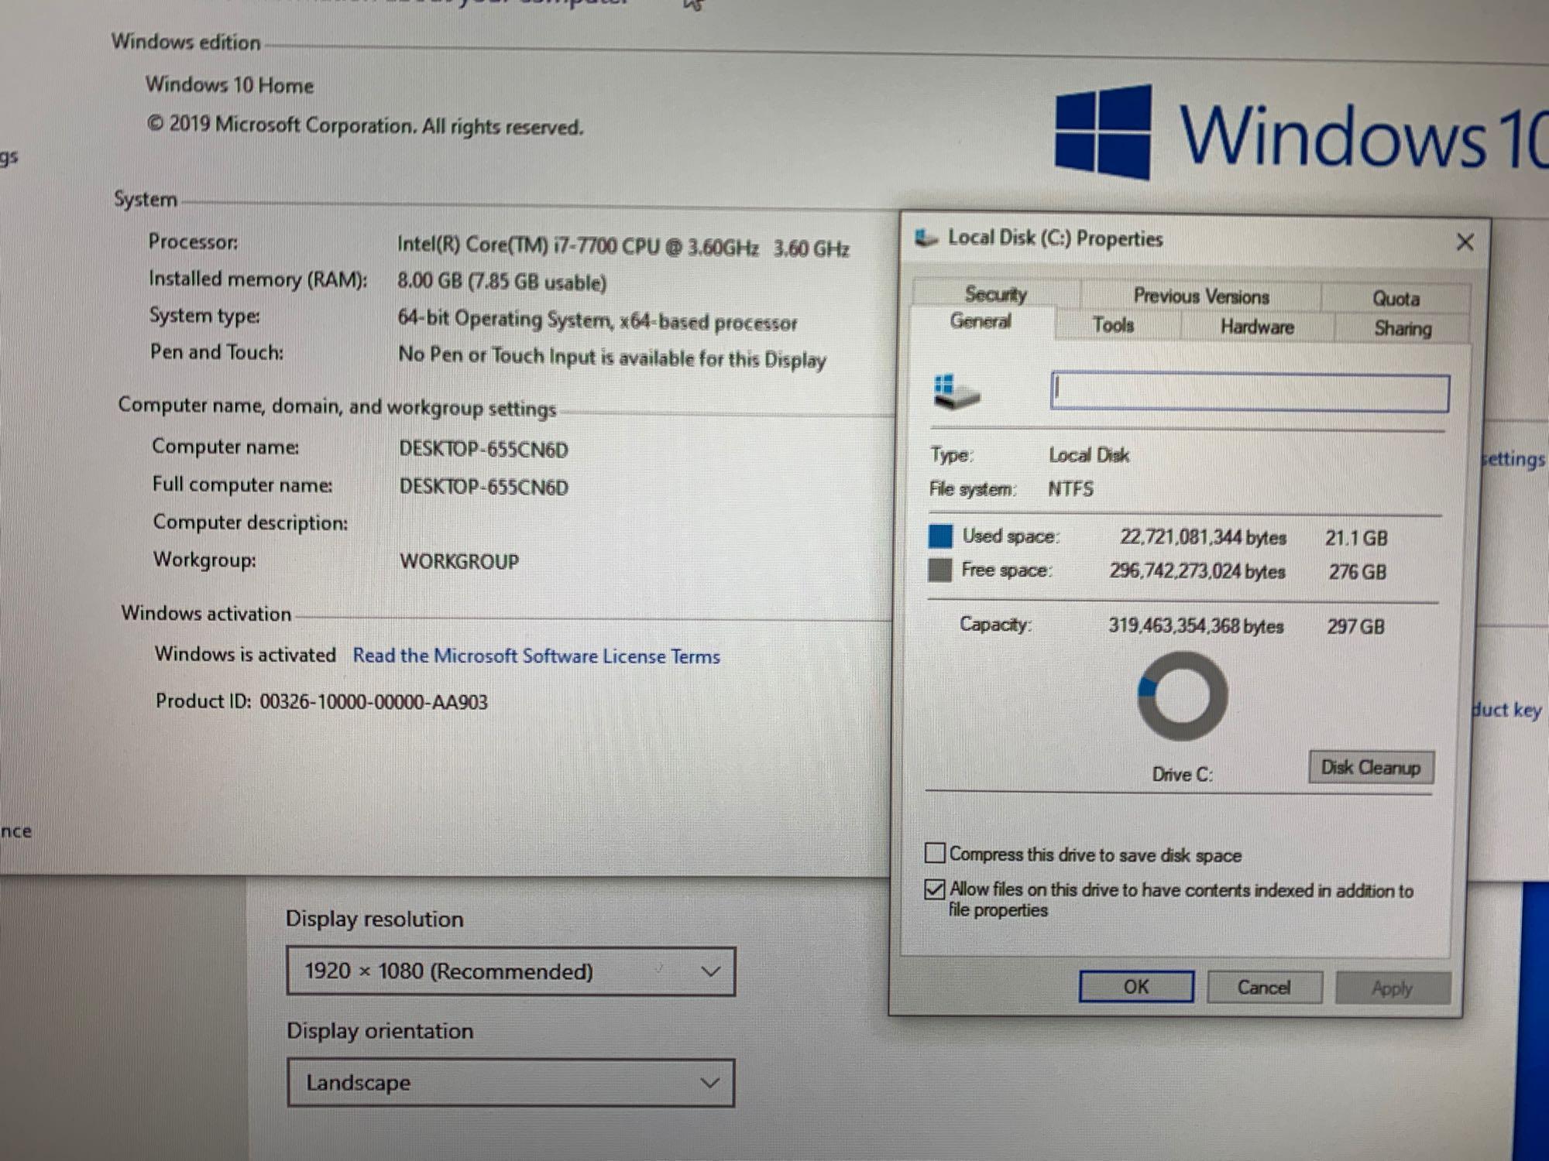
Task: Select the General tab
Action: coord(981,321)
